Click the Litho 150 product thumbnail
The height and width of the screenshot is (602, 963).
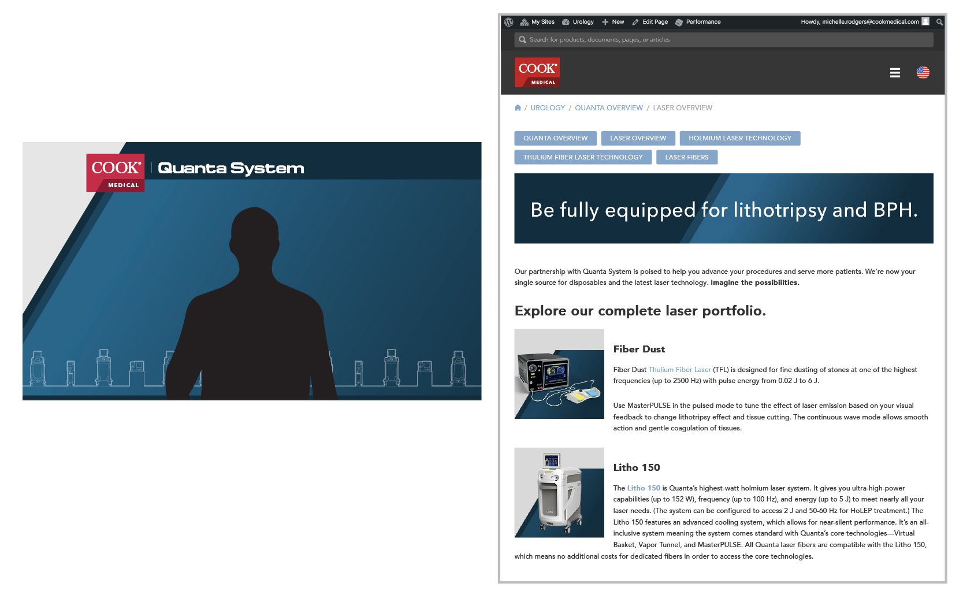tap(559, 492)
